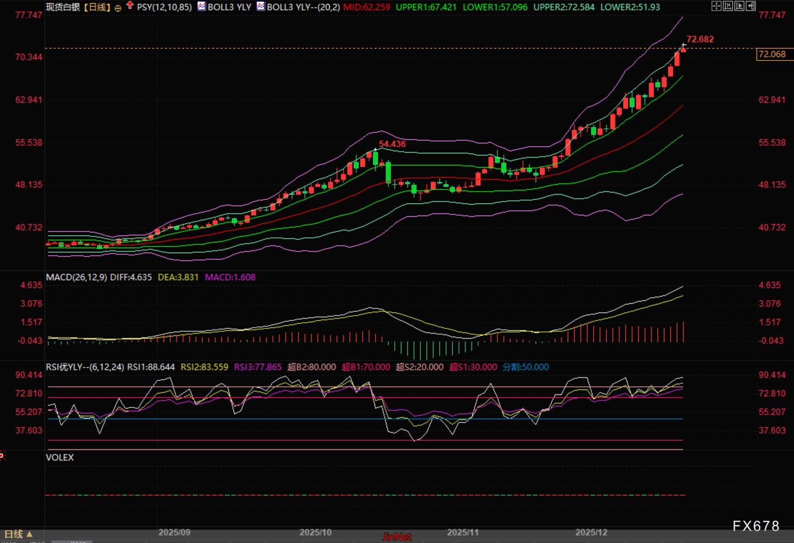Click the VOLEX panel title
This screenshot has height=543, width=794.
[x=60, y=457]
